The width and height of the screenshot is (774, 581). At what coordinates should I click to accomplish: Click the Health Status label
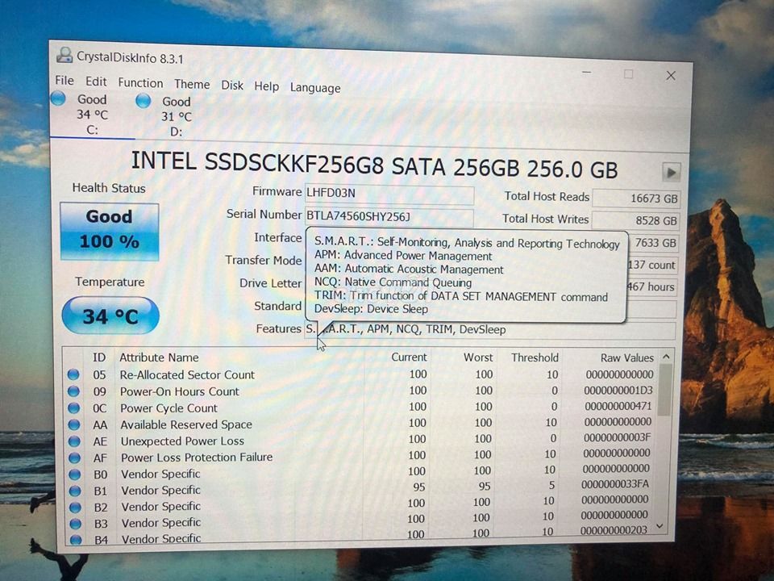[x=109, y=188]
